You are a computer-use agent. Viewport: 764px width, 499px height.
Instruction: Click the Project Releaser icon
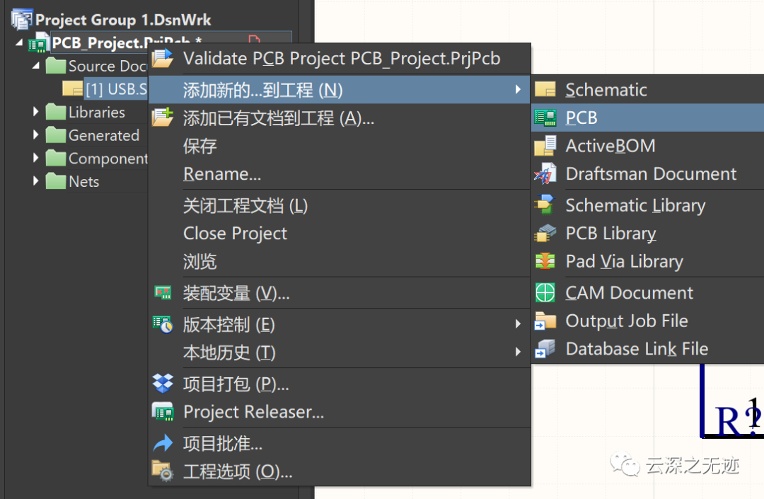pos(163,412)
